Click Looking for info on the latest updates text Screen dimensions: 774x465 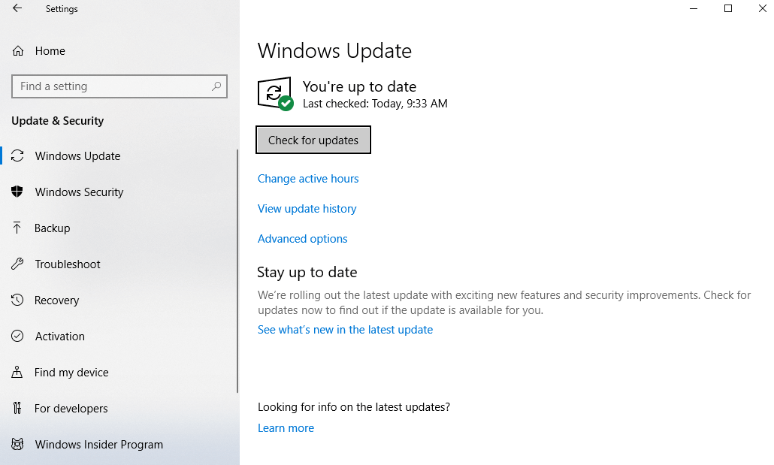point(354,407)
